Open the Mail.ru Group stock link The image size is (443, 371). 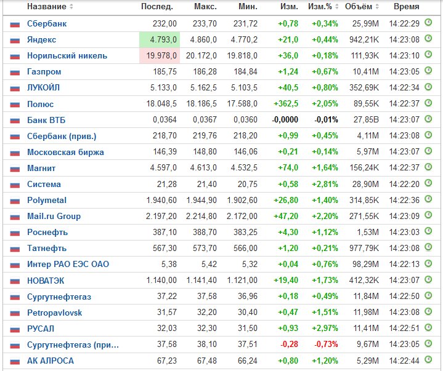click(x=54, y=217)
